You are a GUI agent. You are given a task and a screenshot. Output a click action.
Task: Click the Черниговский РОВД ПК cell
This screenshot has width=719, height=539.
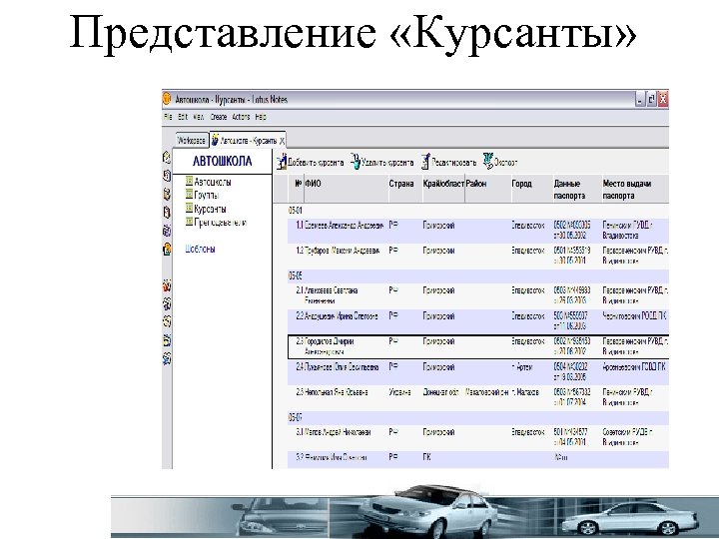pyautogui.click(x=635, y=315)
